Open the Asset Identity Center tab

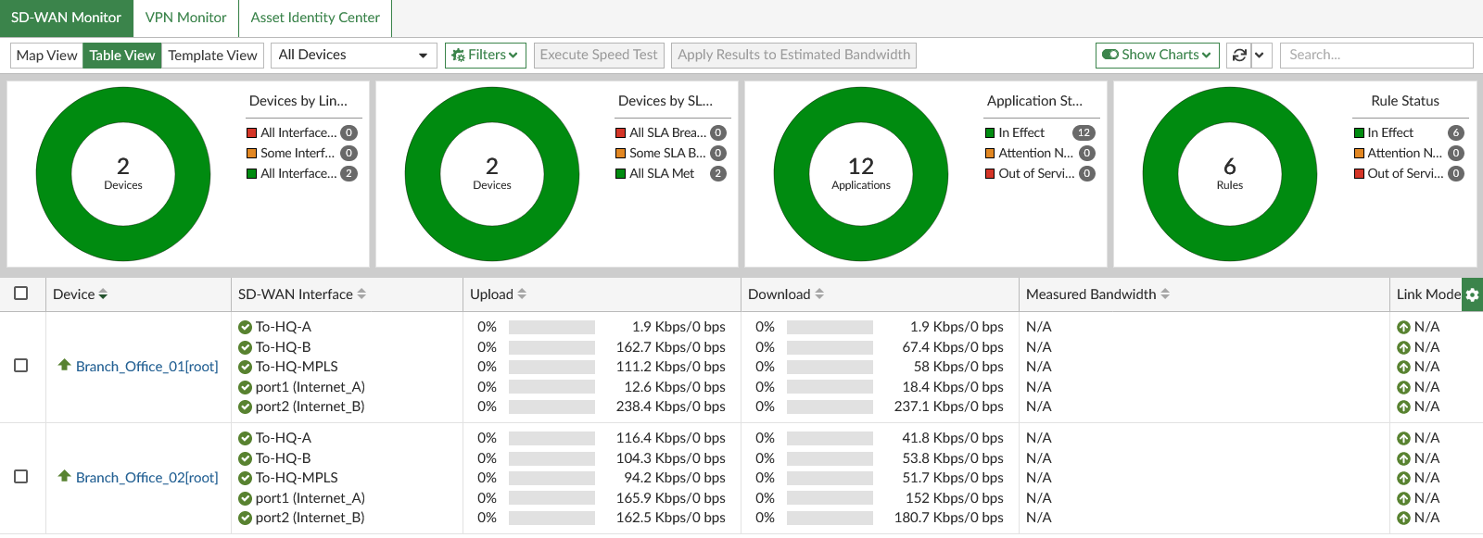tap(315, 18)
